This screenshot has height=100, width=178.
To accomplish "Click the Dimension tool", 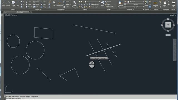I will [x=60, y=3].
